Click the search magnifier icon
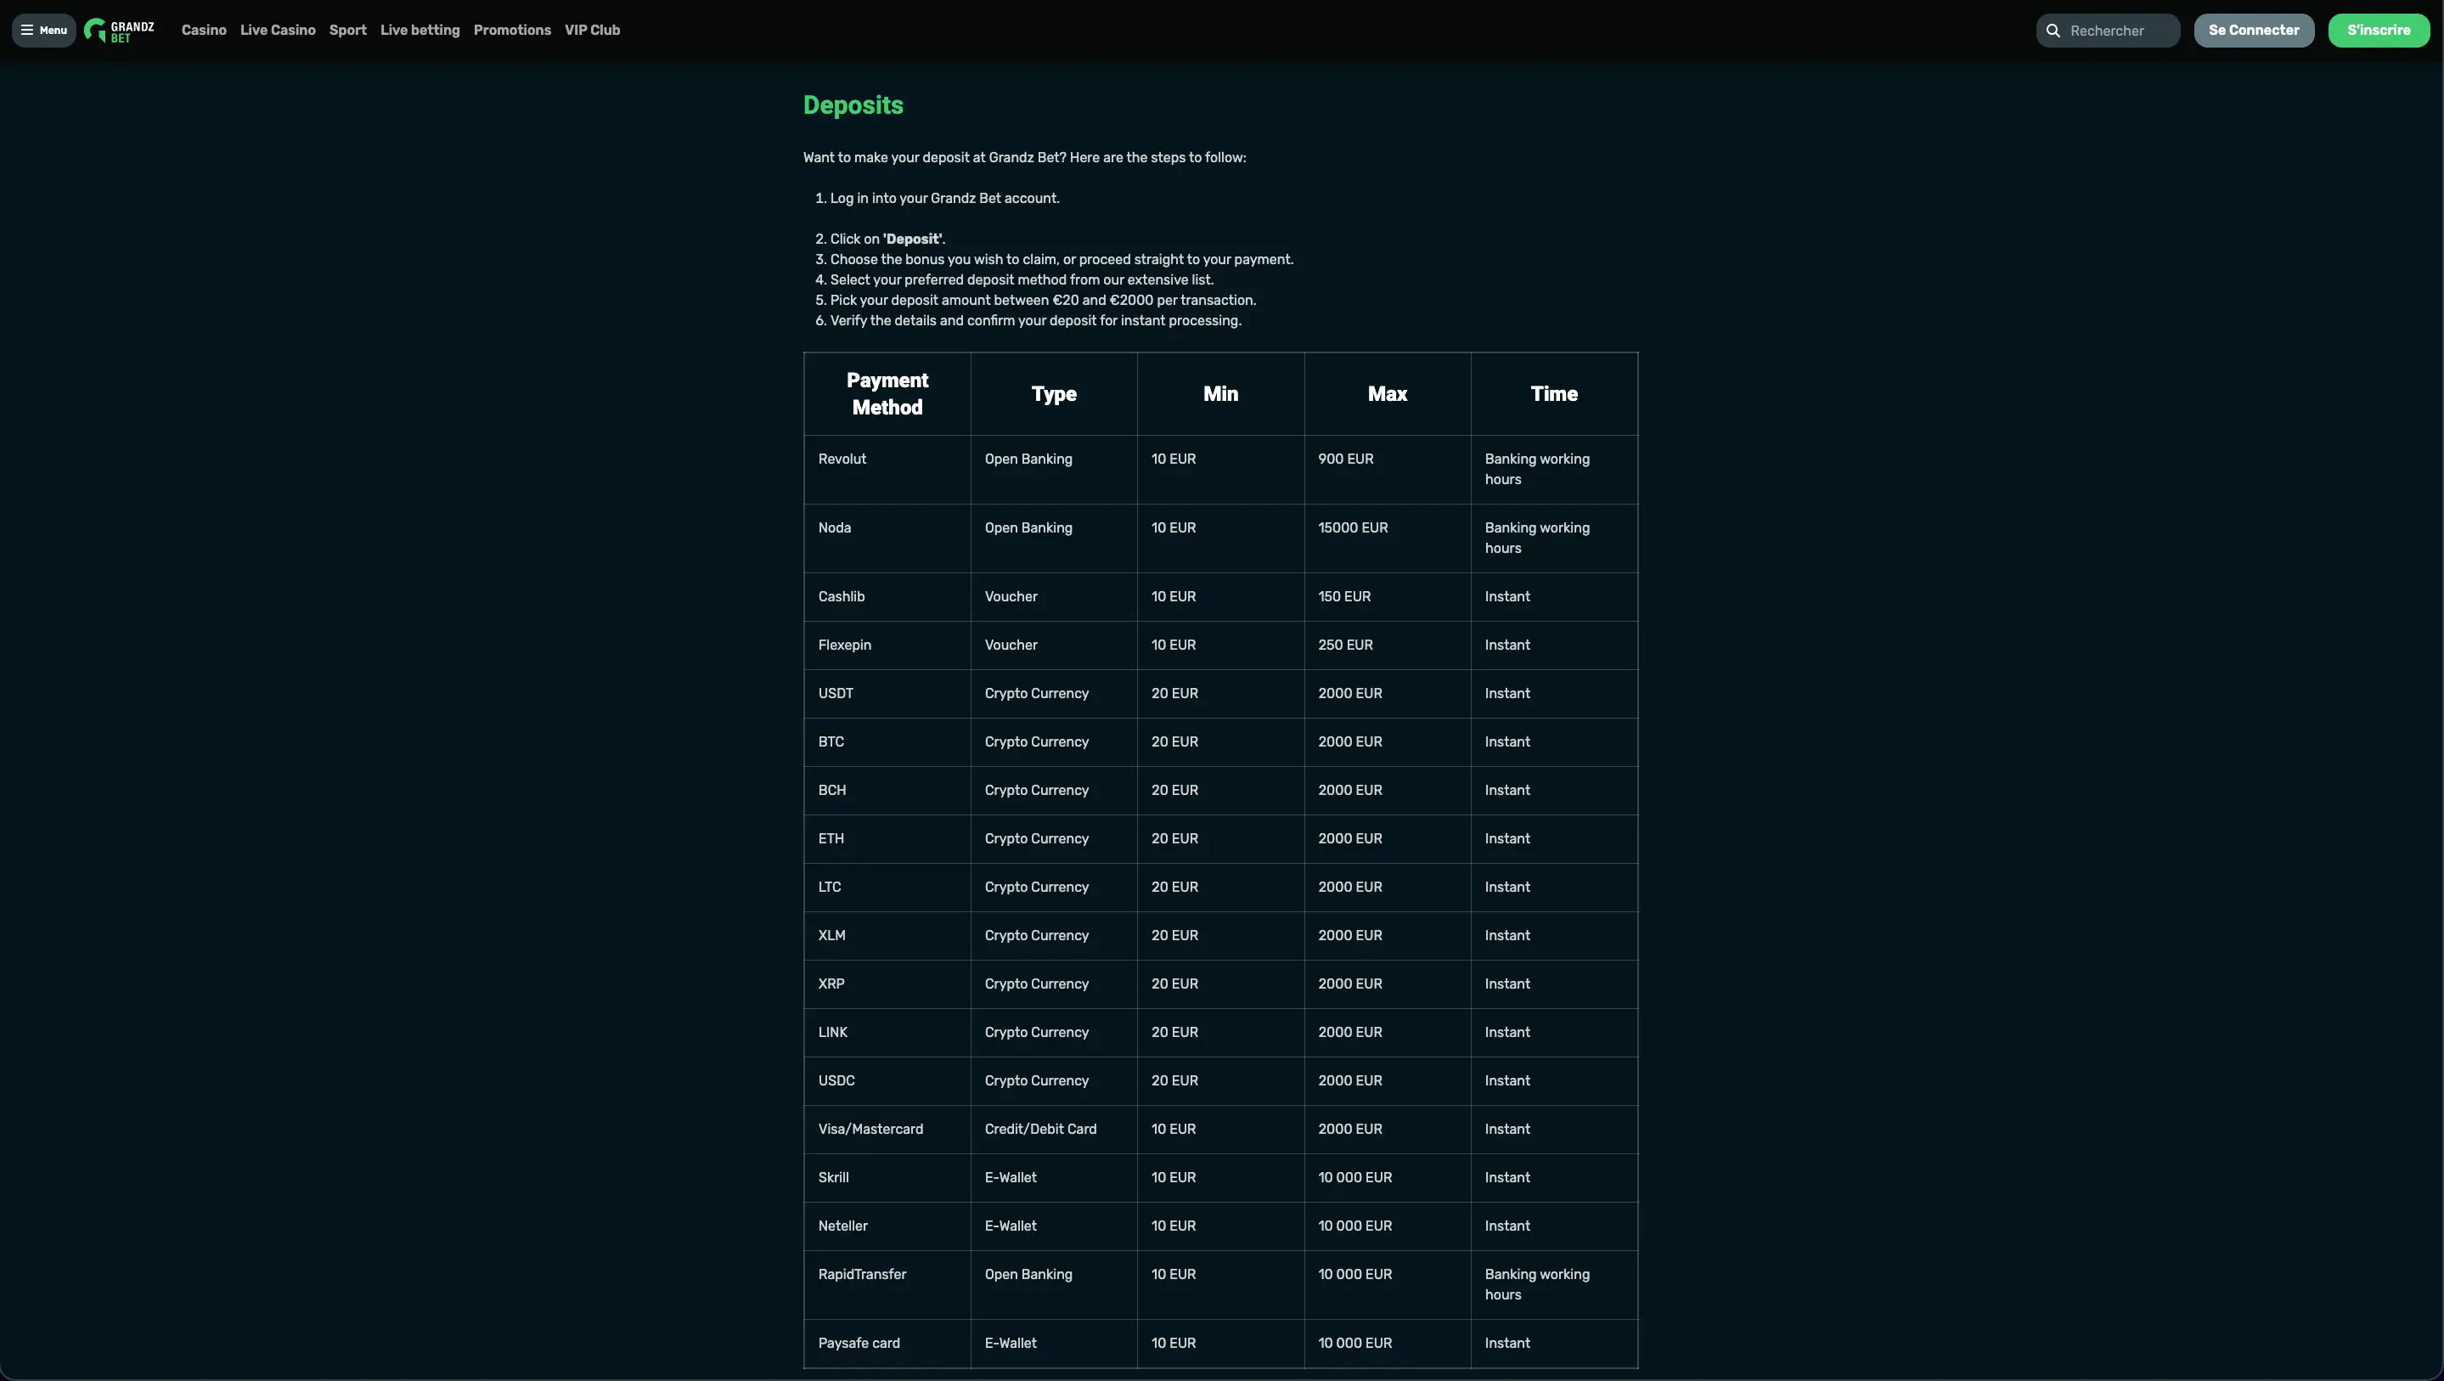 click(x=2053, y=31)
